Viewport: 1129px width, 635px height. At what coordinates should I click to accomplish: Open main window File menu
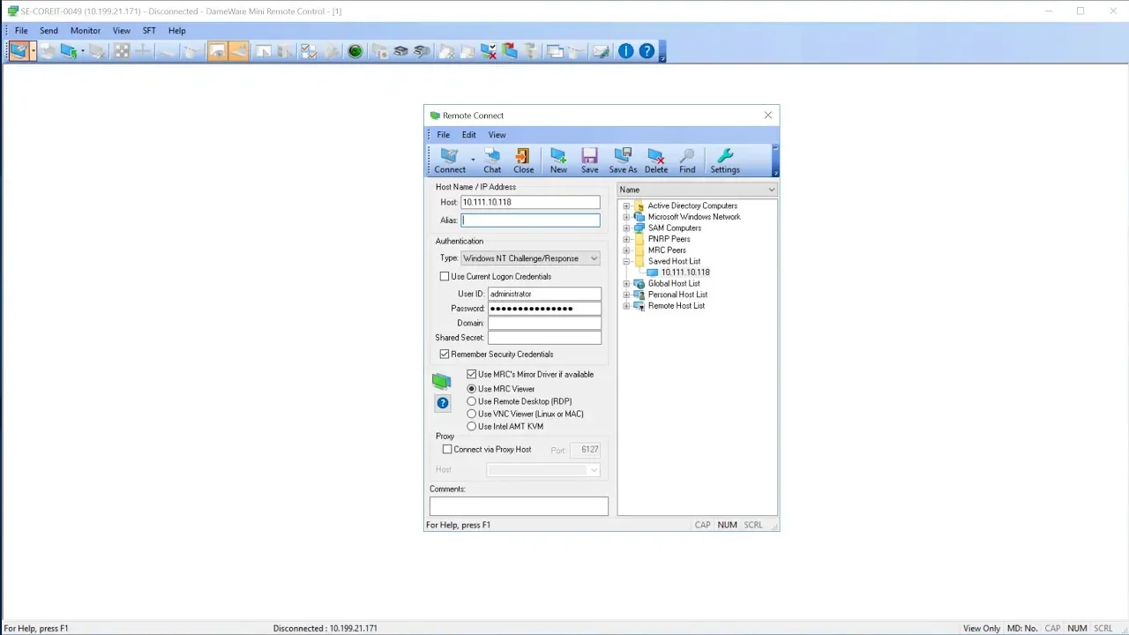(21, 30)
